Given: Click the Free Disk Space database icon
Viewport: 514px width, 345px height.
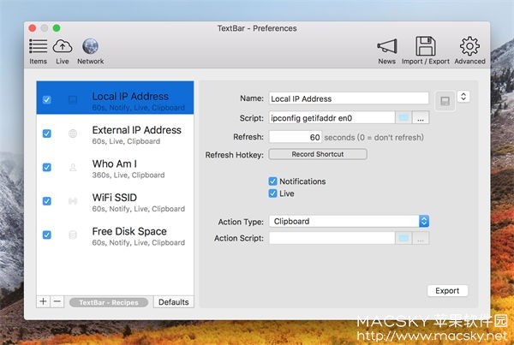Looking at the screenshot, I should click(73, 235).
